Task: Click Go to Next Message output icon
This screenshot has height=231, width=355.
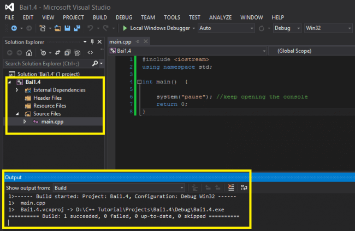Action: coord(217,187)
